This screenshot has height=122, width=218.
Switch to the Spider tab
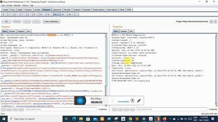(20, 10)
